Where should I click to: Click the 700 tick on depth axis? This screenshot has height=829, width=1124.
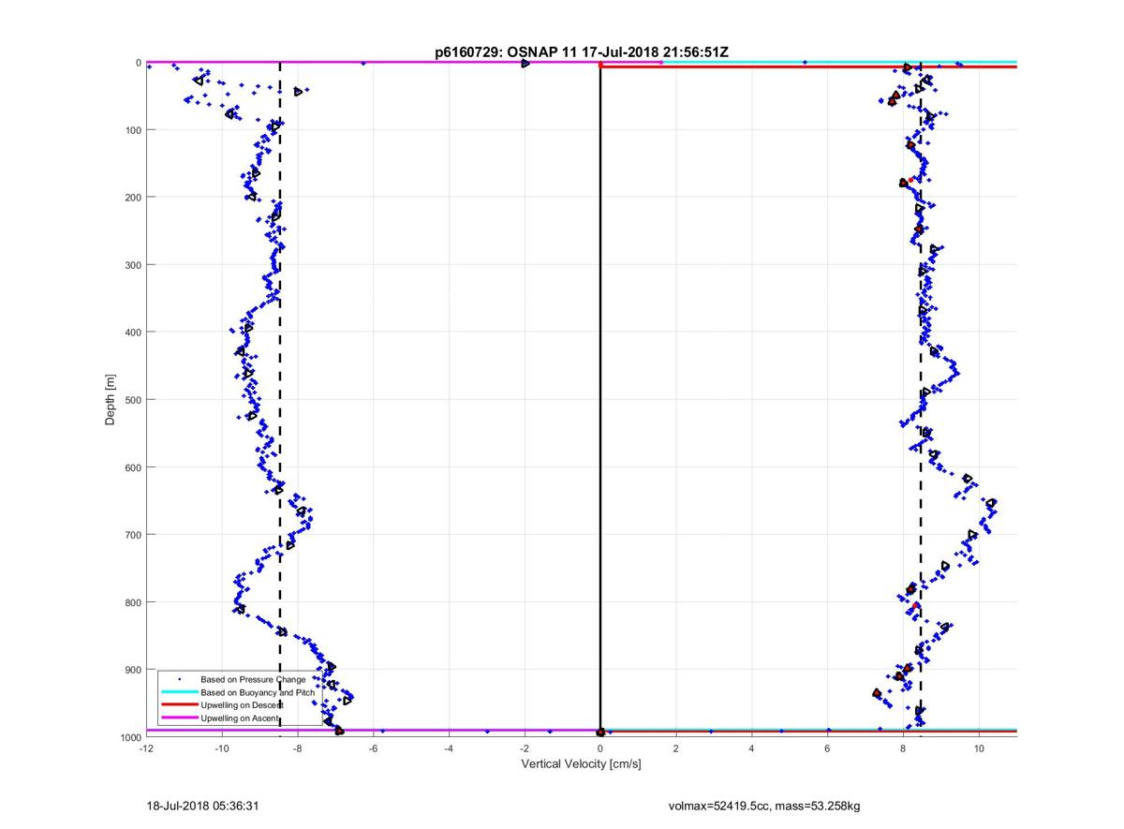pos(132,534)
